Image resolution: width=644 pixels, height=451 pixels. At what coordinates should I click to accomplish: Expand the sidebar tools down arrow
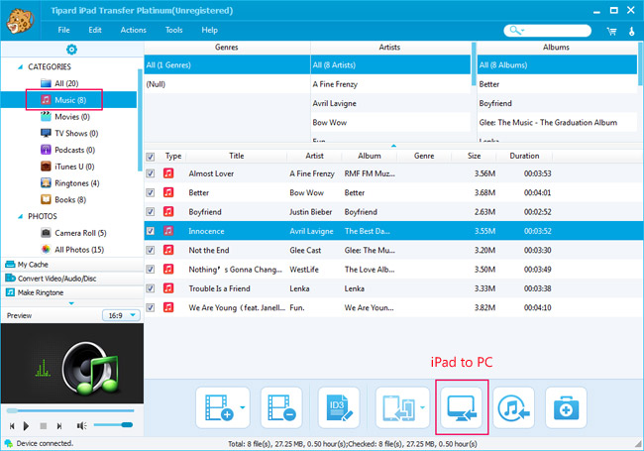click(71, 303)
